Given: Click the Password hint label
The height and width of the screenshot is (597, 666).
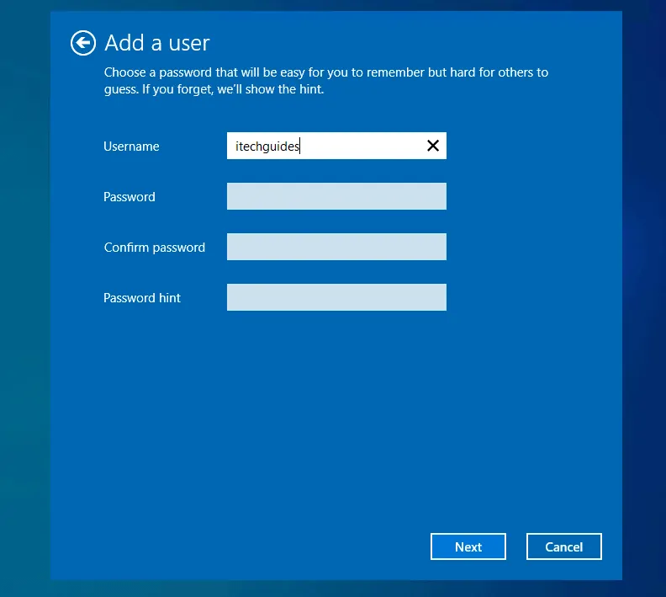Looking at the screenshot, I should coord(142,298).
